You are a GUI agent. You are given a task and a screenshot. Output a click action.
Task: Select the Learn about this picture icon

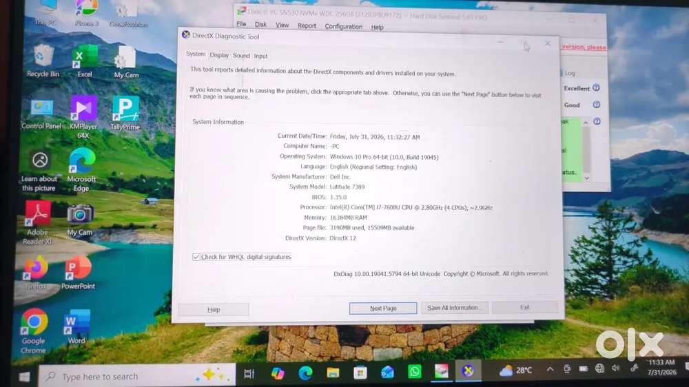pos(39,171)
